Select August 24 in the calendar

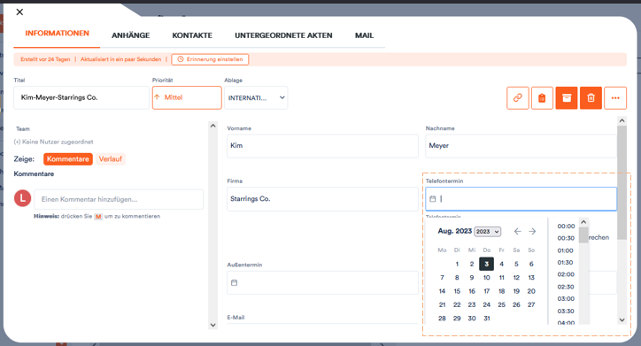tap(486, 304)
